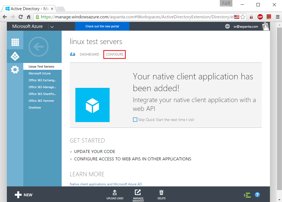Click the cloud icon beside Dashboard
This screenshot has height=202, width=282.
73,54
